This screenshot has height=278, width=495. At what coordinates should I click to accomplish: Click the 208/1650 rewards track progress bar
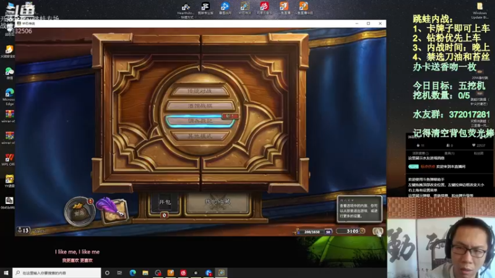312,232
